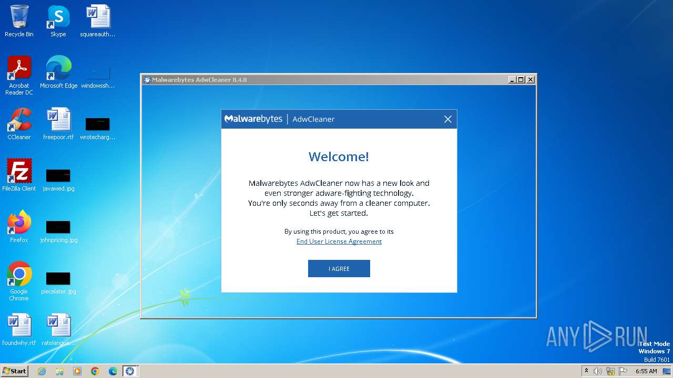This screenshot has width=673, height=378.
Task: Click the I AGREE button
Action: coord(339,268)
